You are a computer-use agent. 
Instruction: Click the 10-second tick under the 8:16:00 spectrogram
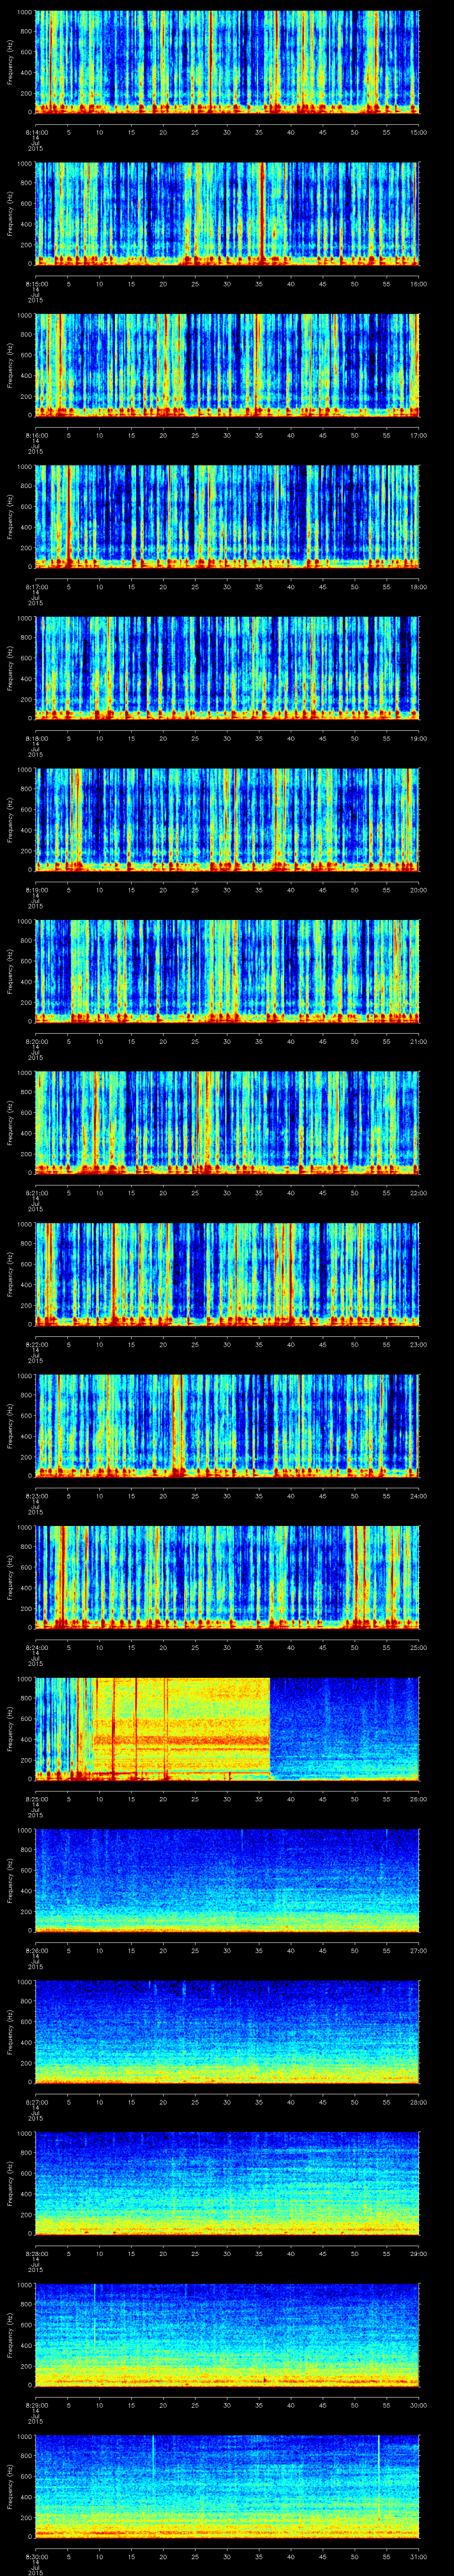pos(100,435)
